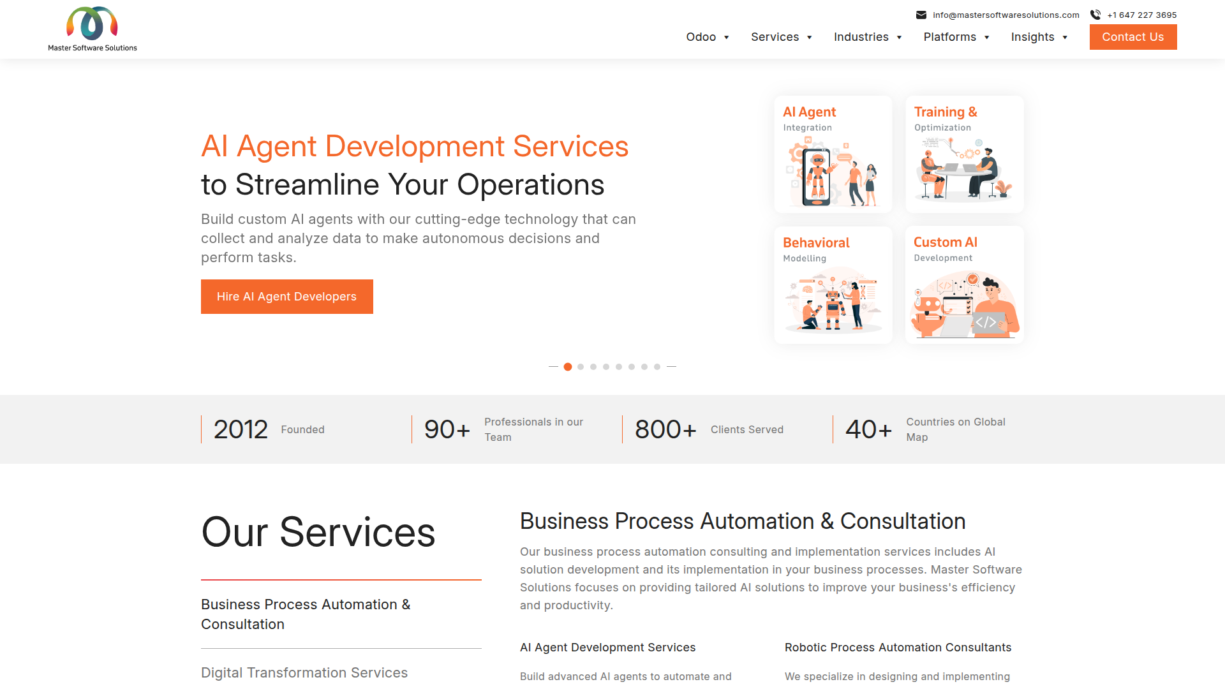Image resolution: width=1225 pixels, height=689 pixels.
Task: Open info@mastersoftwaresolutions.com email link
Action: [x=1006, y=15]
